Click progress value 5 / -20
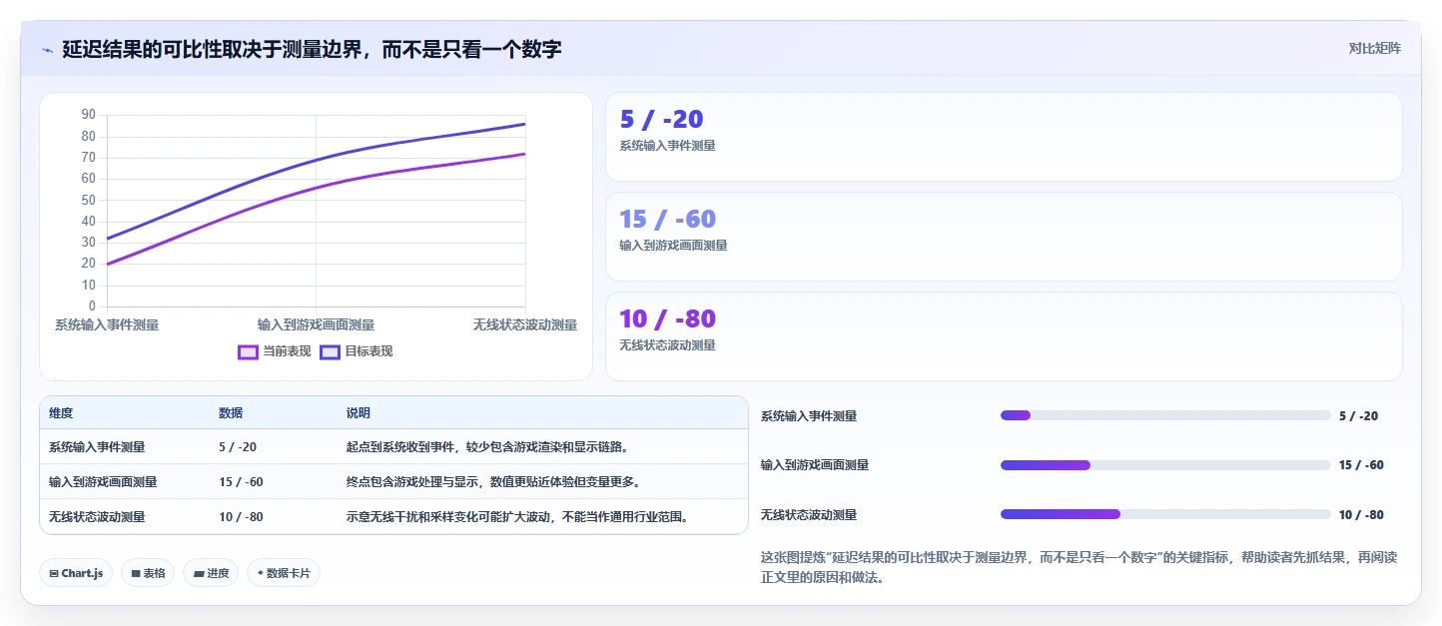The image size is (1442, 626). click(1358, 416)
